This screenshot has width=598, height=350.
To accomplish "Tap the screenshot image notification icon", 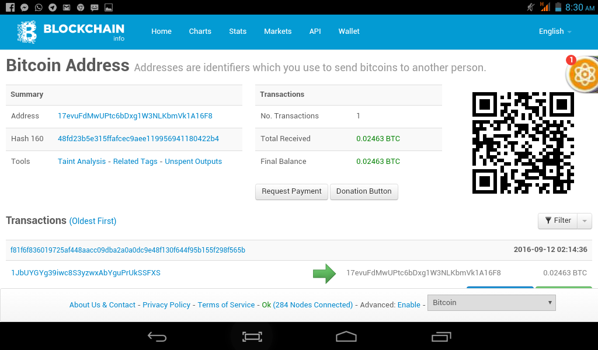I will pyautogui.click(x=109, y=7).
